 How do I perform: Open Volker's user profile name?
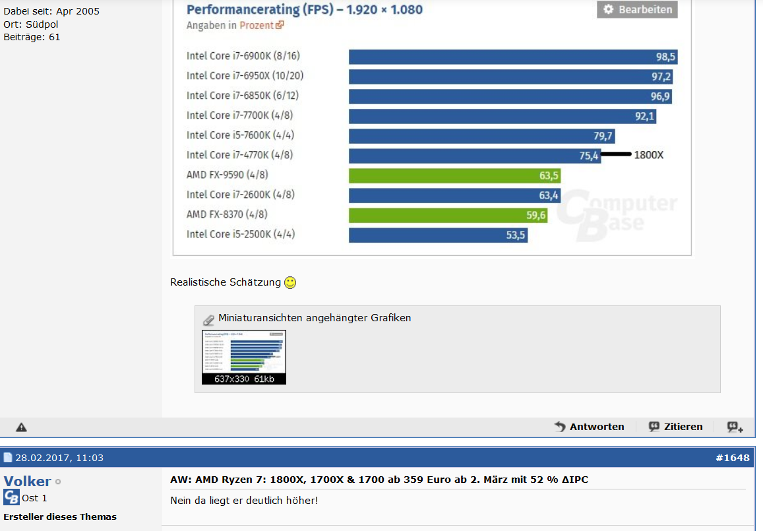tap(27, 482)
